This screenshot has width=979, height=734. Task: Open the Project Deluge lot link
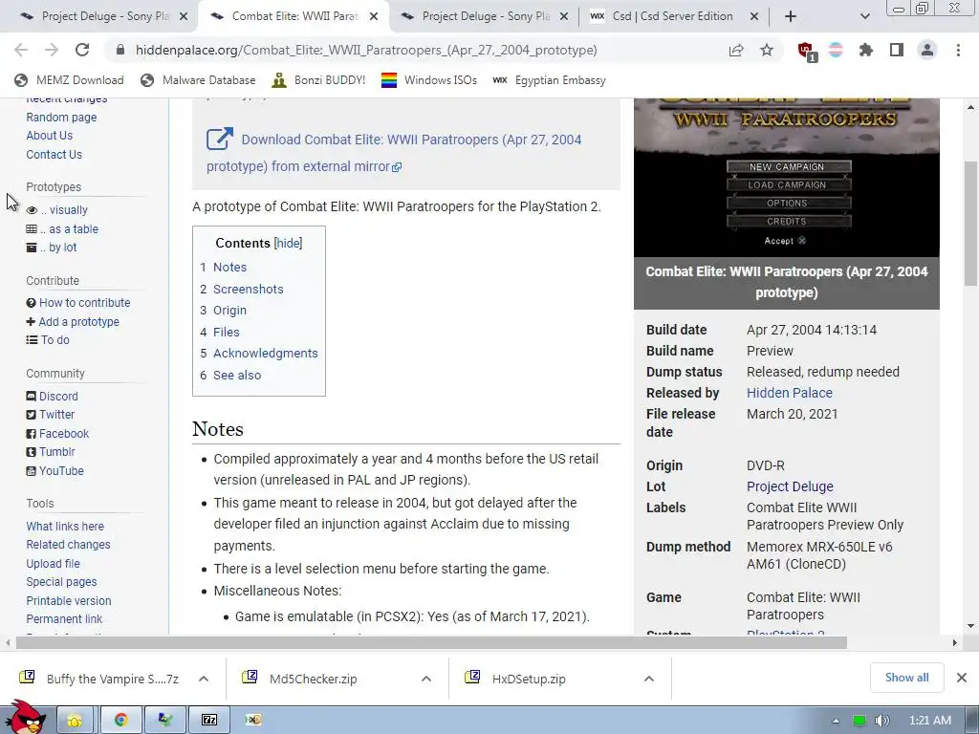[790, 486]
